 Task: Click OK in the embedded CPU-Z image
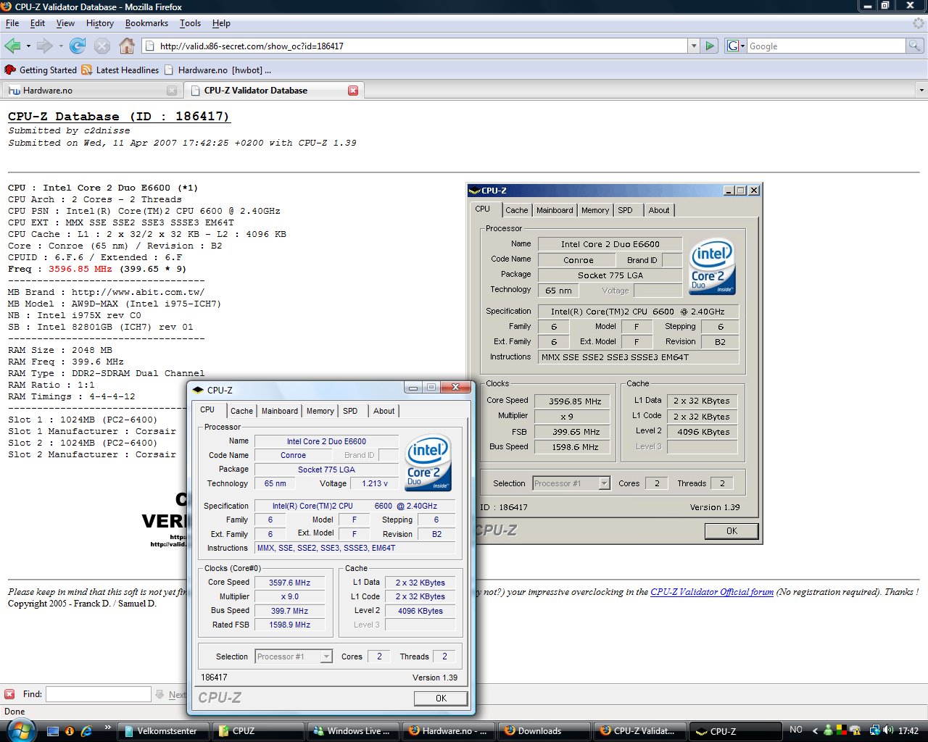(732, 531)
